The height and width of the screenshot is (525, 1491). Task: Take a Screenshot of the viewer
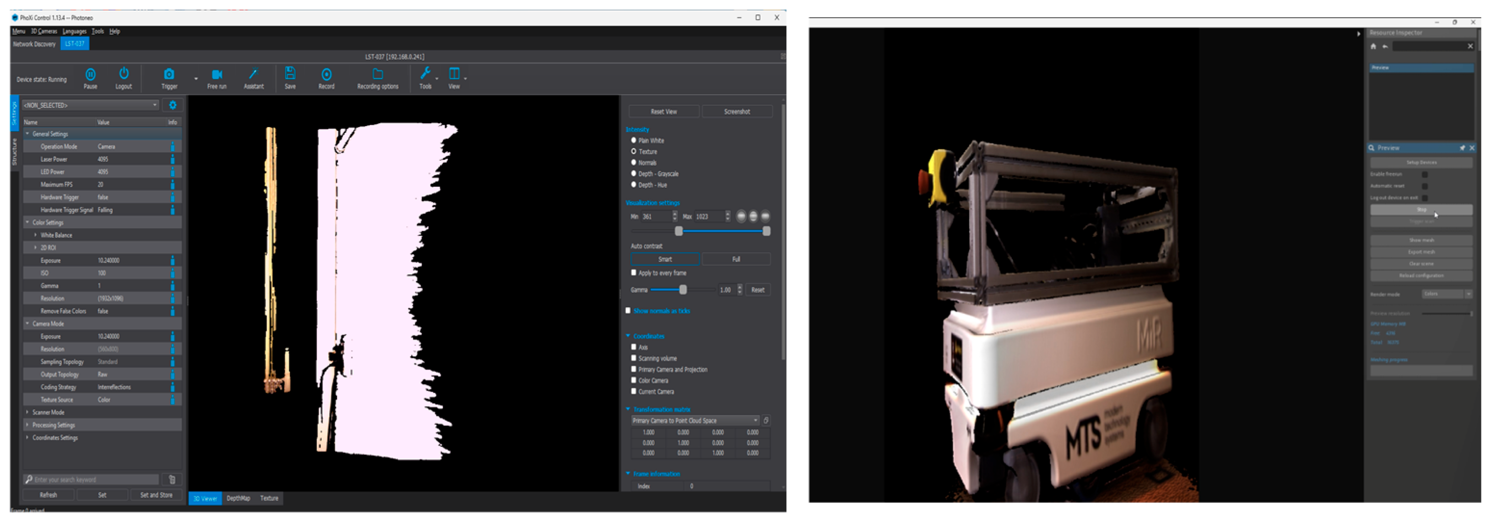(737, 111)
